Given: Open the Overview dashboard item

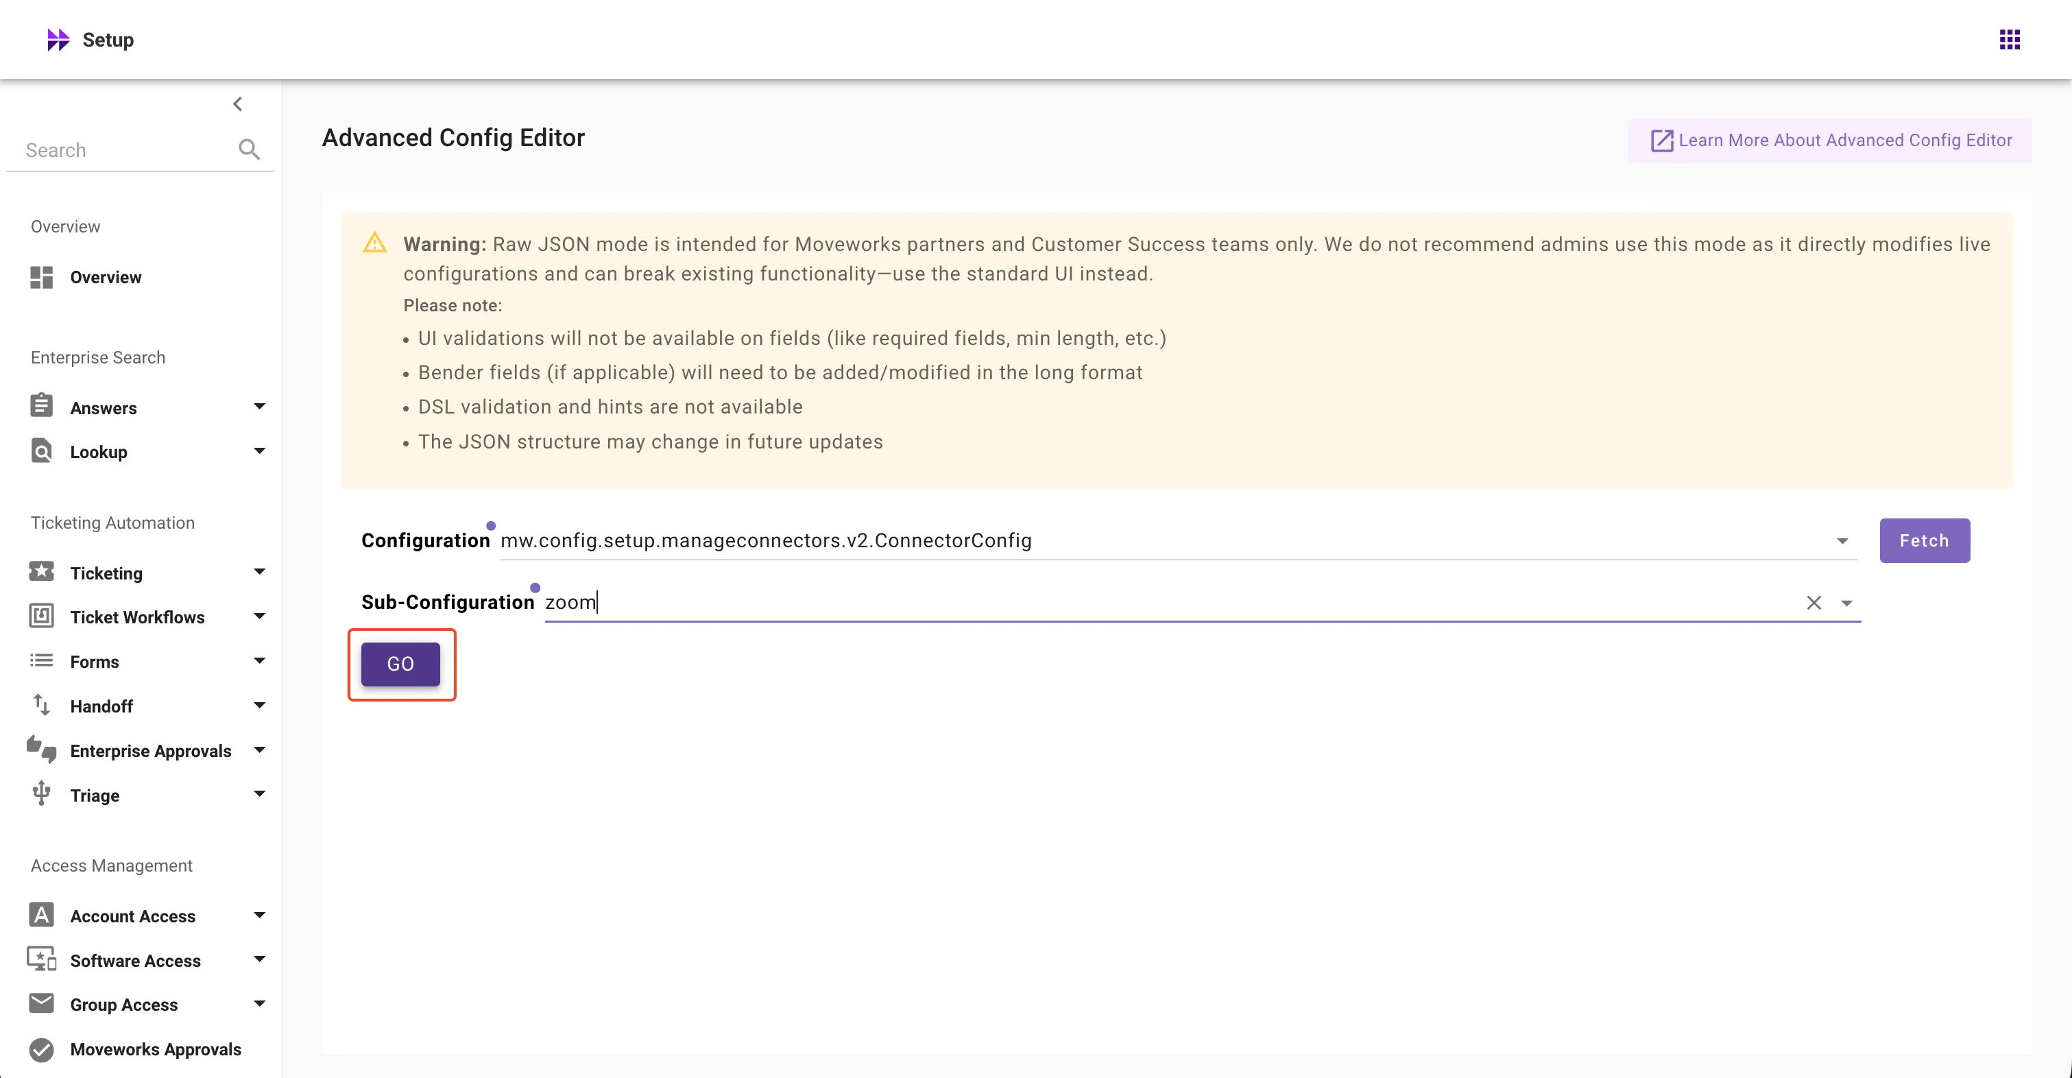Looking at the screenshot, I should pos(106,278).
